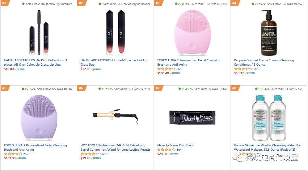Open the MakeUp Eraser Chic Black link

[x=175, y=145]
